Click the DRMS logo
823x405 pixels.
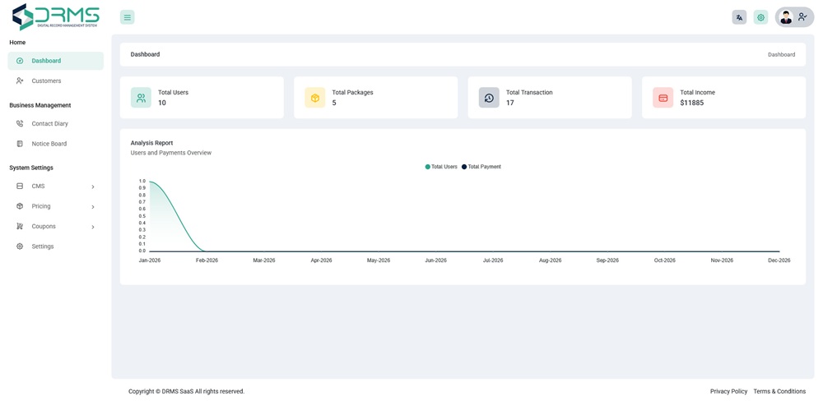point(56,16)
